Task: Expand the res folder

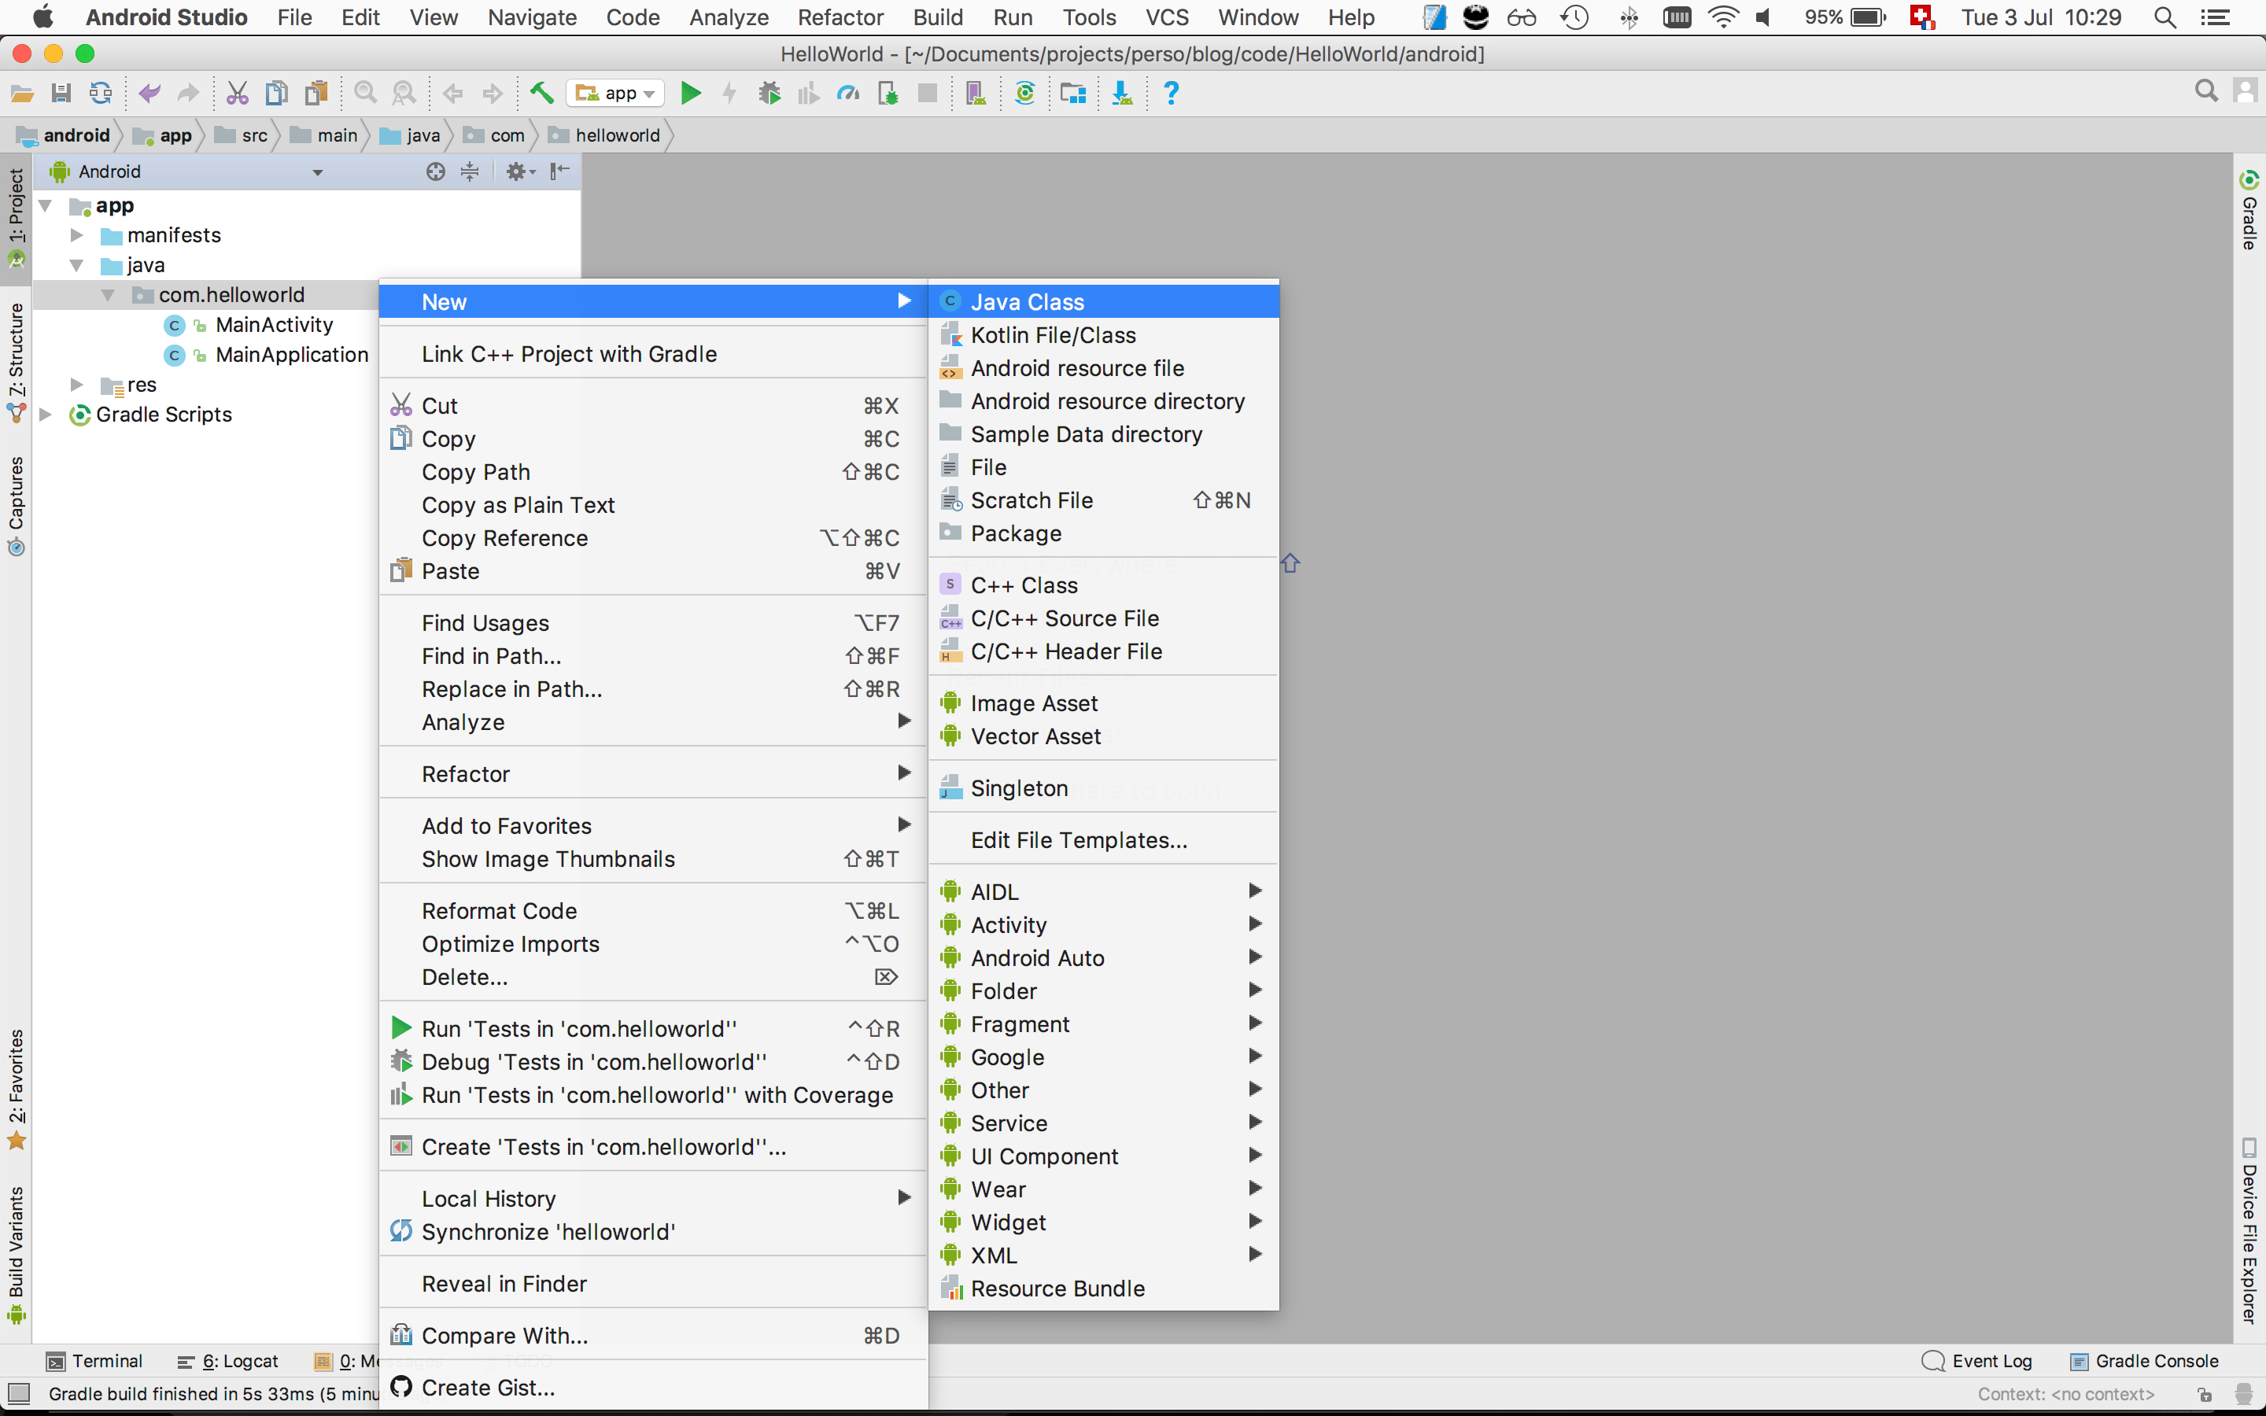Action: 77,385
